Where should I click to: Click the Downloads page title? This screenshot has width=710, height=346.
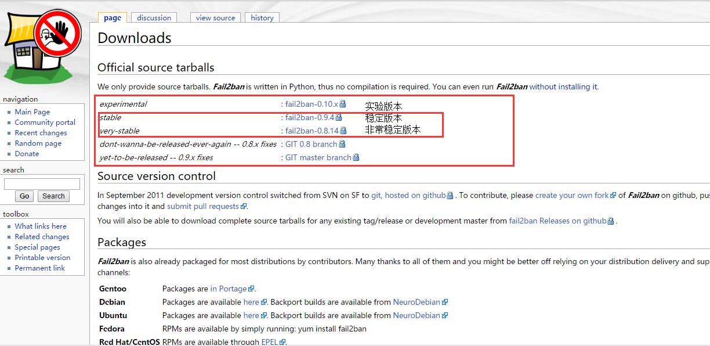coord(135,38)
